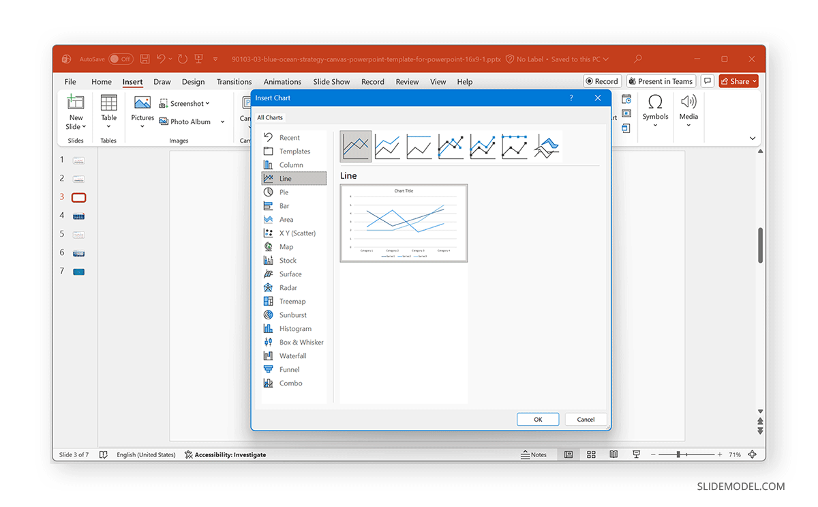Viewport: 818px width, 507px height.
Task: Toggle the Notes pane from the status bar
Action: click(x=534, y=454)
